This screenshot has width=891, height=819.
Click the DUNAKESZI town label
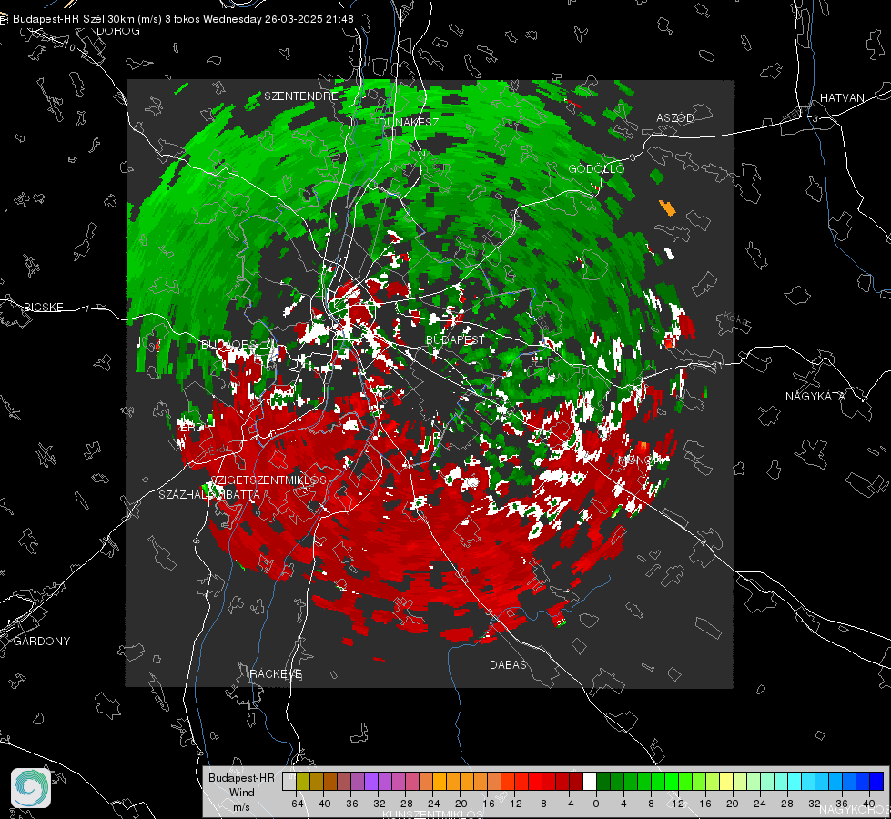[410, 122]
